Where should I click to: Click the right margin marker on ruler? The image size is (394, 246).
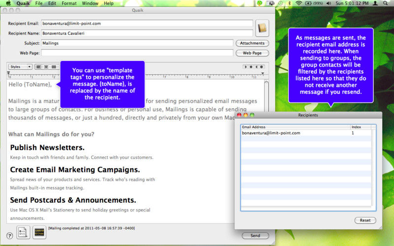tap(263, 73)
